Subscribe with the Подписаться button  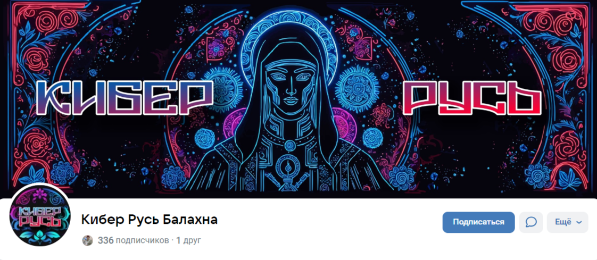coord(478,222)
